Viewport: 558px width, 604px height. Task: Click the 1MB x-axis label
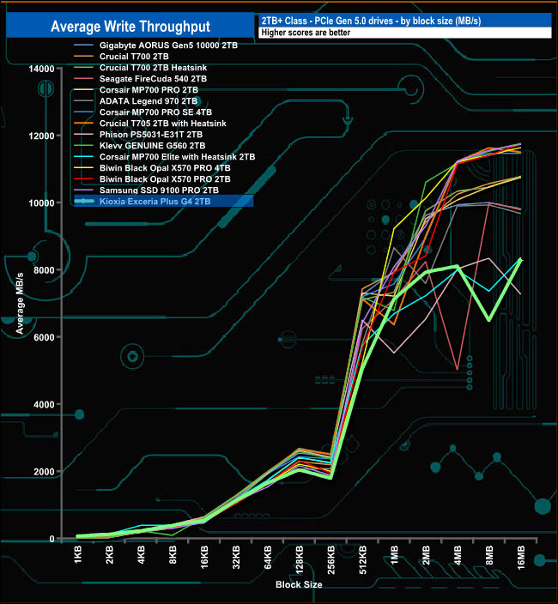click(x=394, y=555)
